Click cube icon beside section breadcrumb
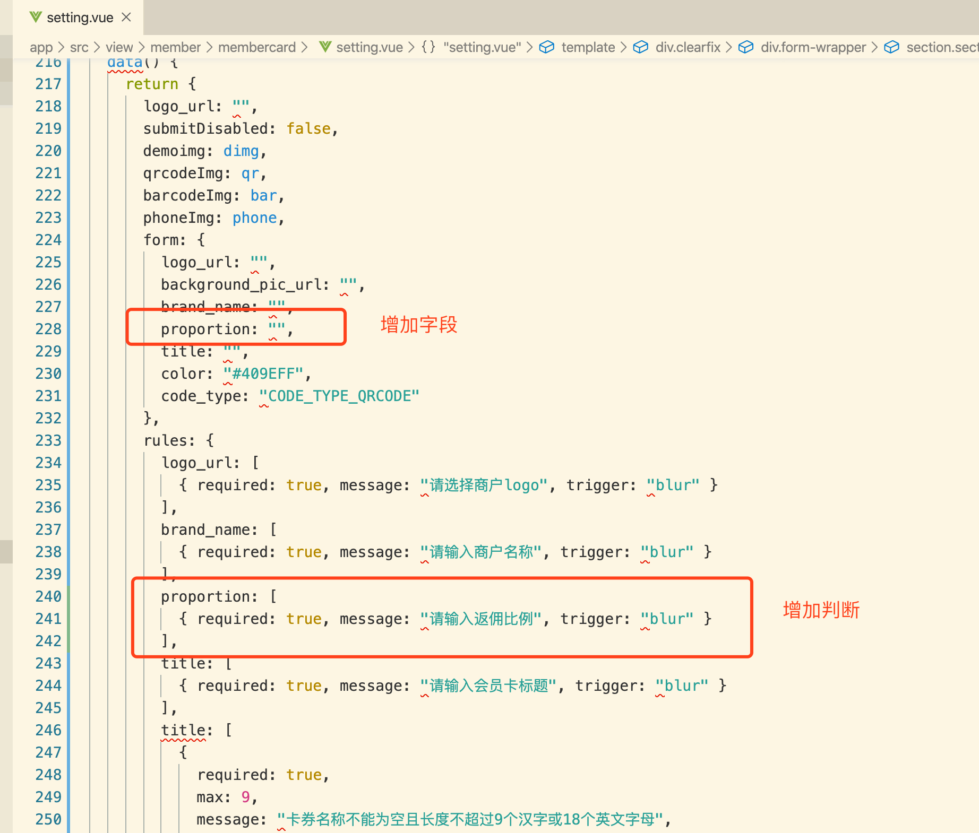 pyautogui.click(x=891, y=47)
